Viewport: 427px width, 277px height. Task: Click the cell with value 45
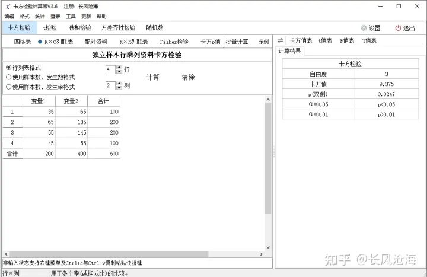tap(39, 144)
